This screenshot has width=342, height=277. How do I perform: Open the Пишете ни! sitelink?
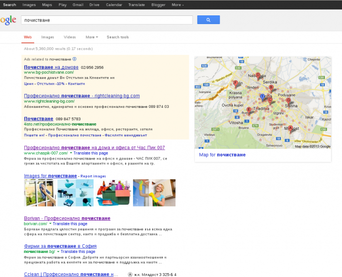click(34, 135)
